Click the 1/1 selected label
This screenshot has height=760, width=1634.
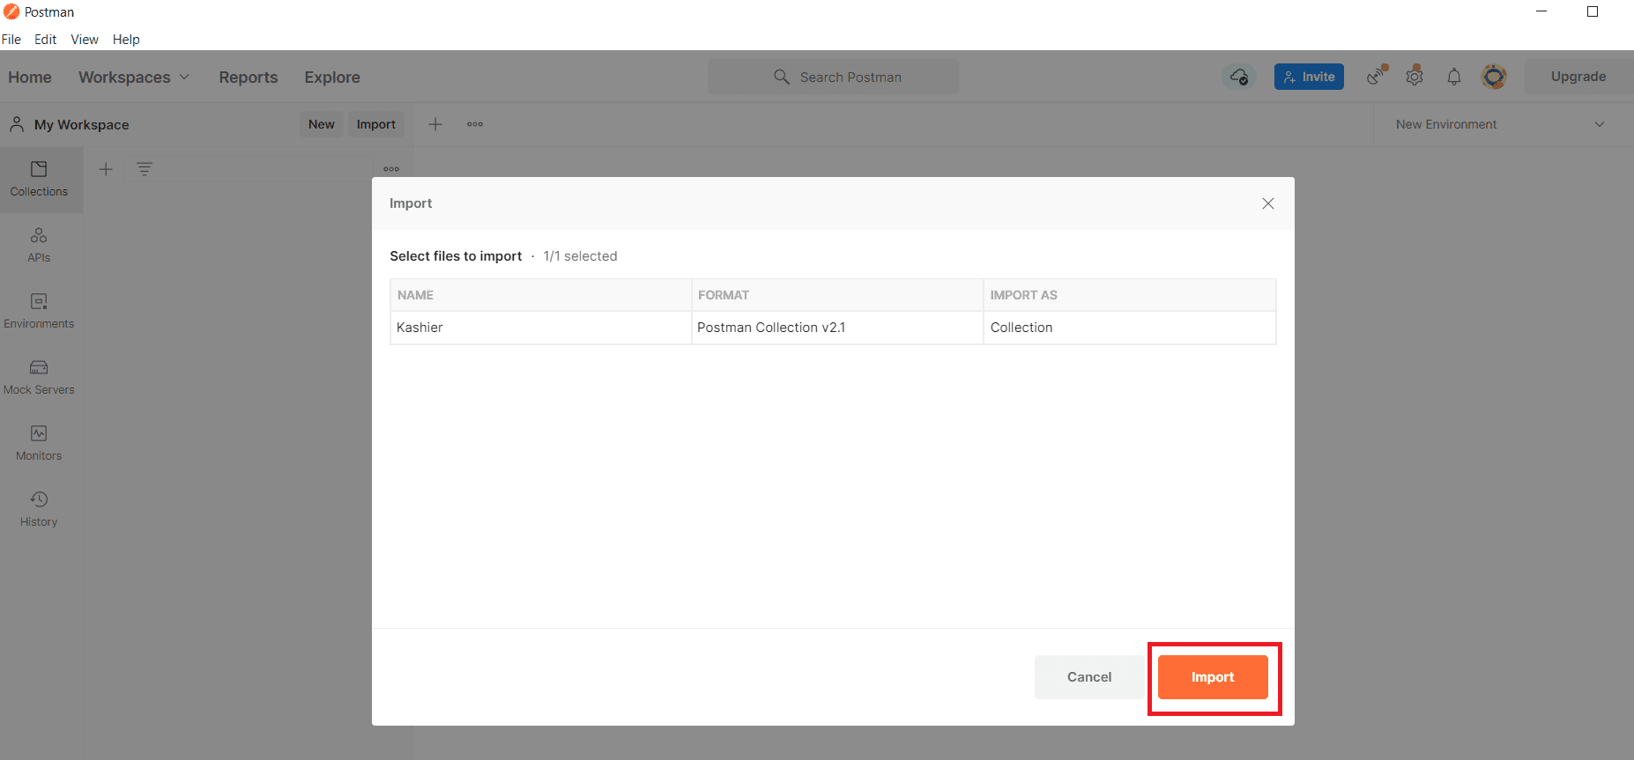pyautogui.click(x=580, y=256)
